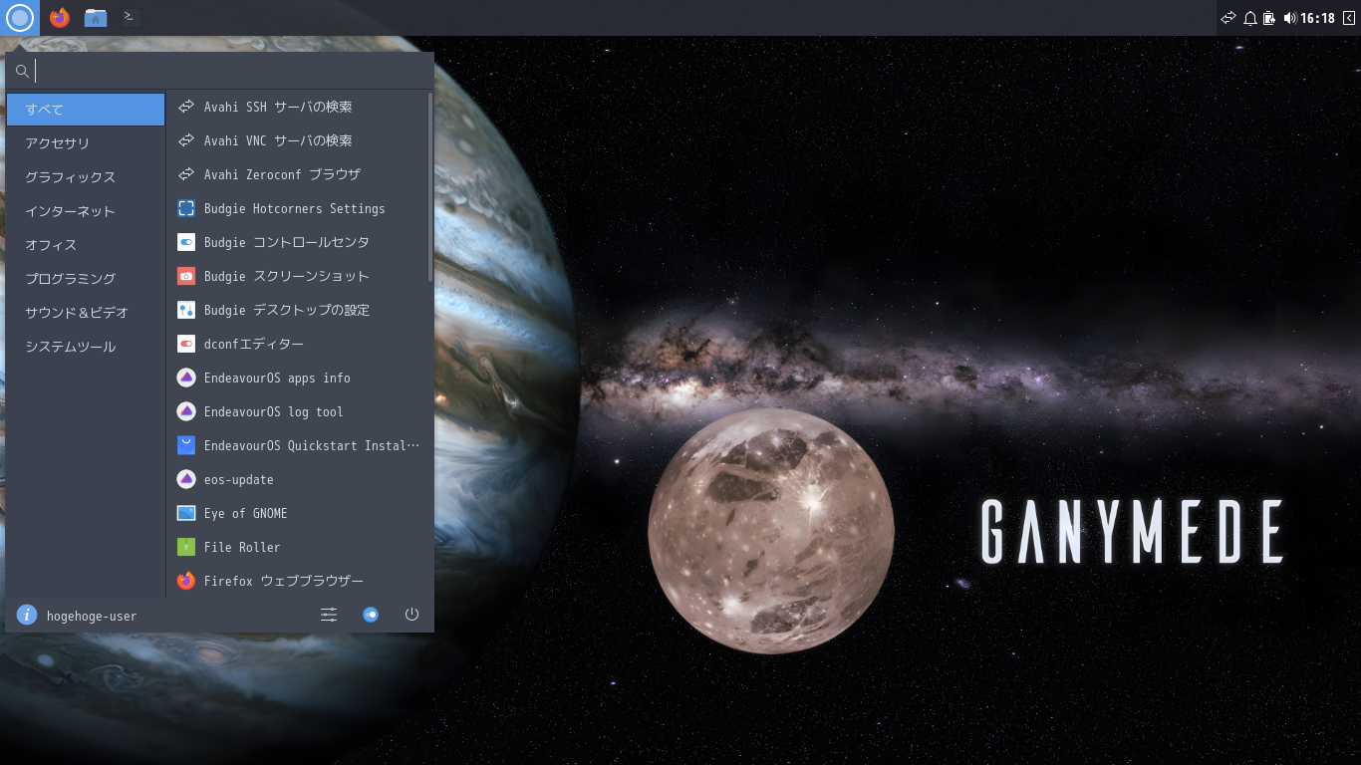Select the サウンド＆ビデオ category
The height and width of the screenshot is (765, 1361).
(86, 313)
